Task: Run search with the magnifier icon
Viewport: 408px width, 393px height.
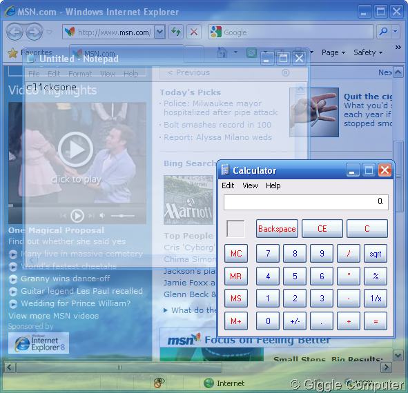Action: (x=383, y=32)
